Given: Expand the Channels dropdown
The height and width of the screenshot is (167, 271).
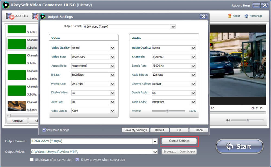Looking at the screenshot, I should [x=174, y=57].
